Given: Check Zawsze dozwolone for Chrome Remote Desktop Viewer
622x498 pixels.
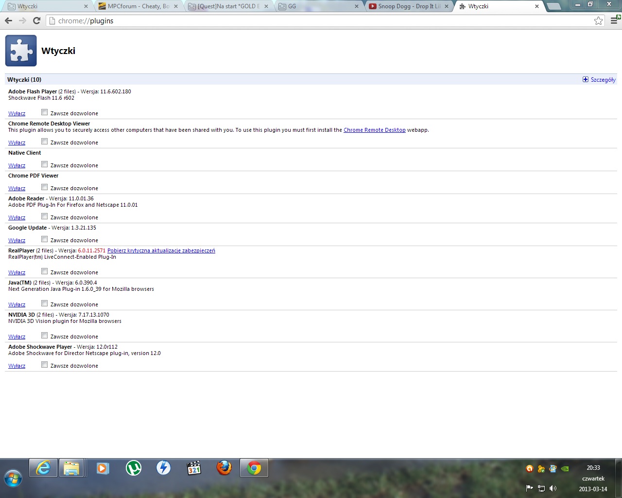Looking at the screenshot, I should 44,142.
